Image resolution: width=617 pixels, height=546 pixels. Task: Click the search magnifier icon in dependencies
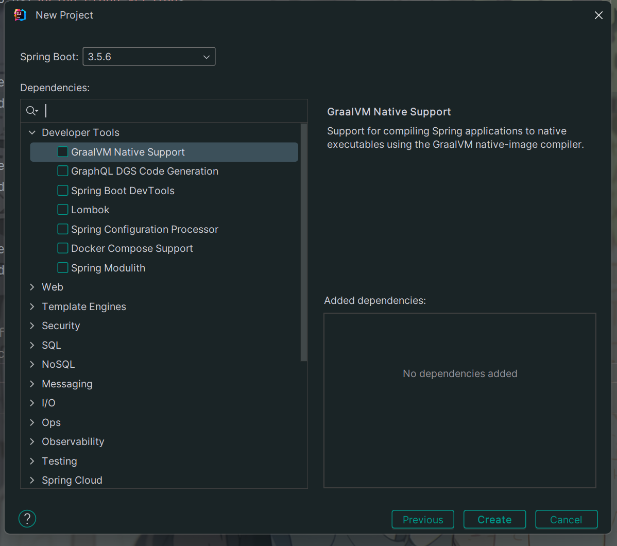31,111
